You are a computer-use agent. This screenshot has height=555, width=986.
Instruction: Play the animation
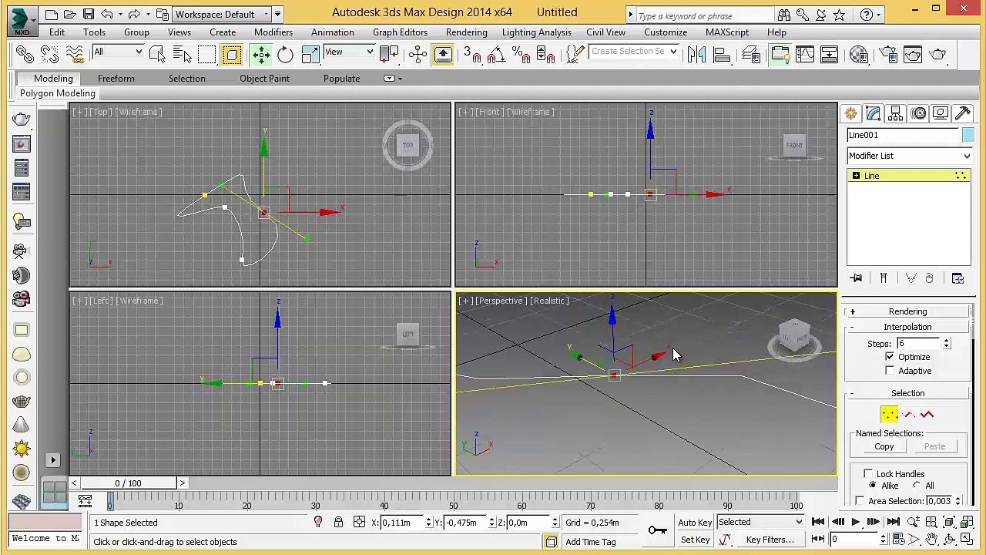point(855,523)
